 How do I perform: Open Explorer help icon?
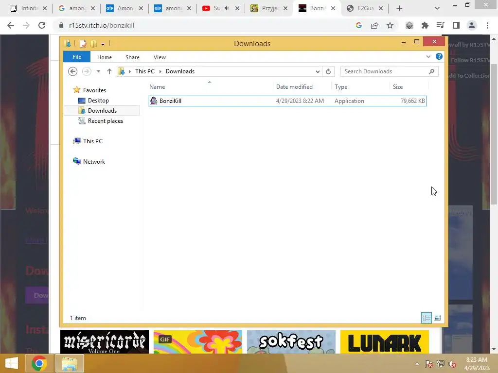[x=439, y=56]
